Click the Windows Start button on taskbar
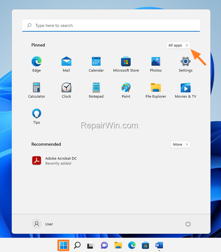This screenshot has width=221, height=252. point(63,245)
